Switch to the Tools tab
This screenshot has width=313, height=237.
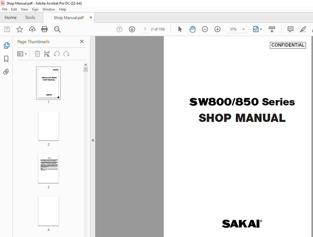tap(30, 18)
